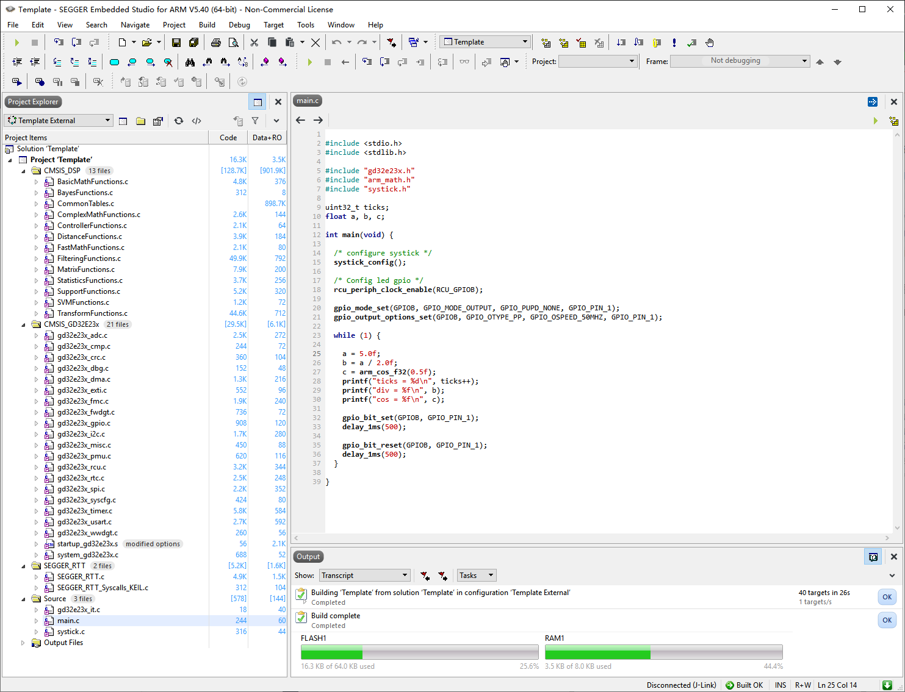905x692 pixels.
Task: Click the Copy icon in the toolbar
Action: tap(272, 43)
